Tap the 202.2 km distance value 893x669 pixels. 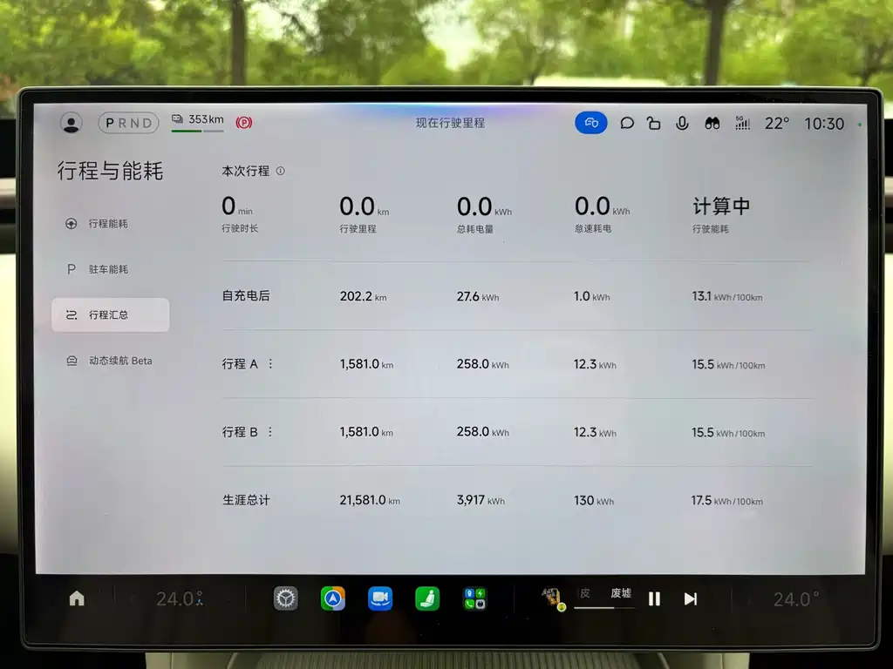pyautogui.click(x=364, y=296)
